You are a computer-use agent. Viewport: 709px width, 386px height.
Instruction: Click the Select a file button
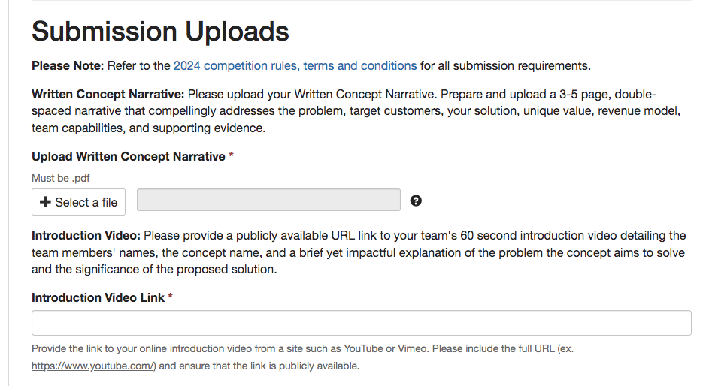click(x=79, y=202)
